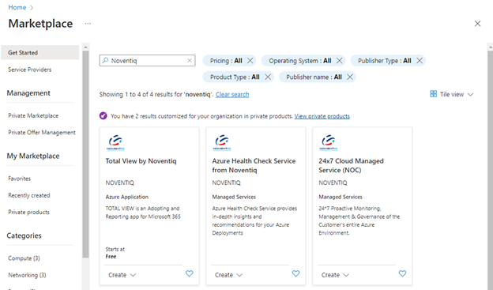Image resolution: width=493 pixels, height=290 pixels.
Task: Select Service Providers in sidebar
Action: coord(29,70)
